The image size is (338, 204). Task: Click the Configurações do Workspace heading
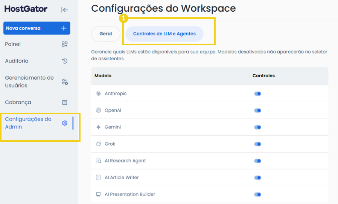[164, 9]
